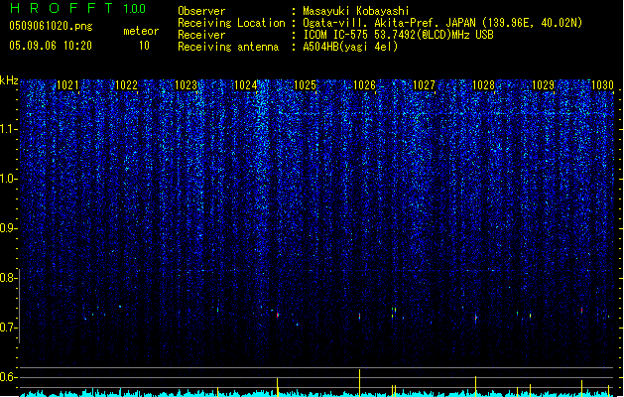
Task: Click the 1025 time marker
Action: coord(305,84)
